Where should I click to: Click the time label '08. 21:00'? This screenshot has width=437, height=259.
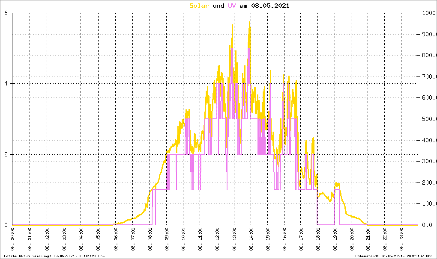pos(368,239)
